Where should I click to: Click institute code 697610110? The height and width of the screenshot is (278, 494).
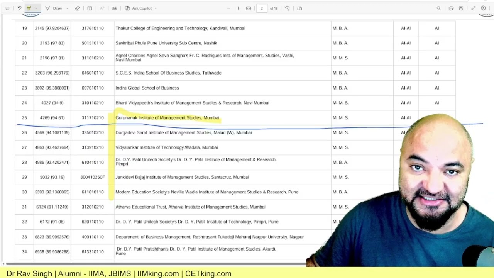point(93,88)
